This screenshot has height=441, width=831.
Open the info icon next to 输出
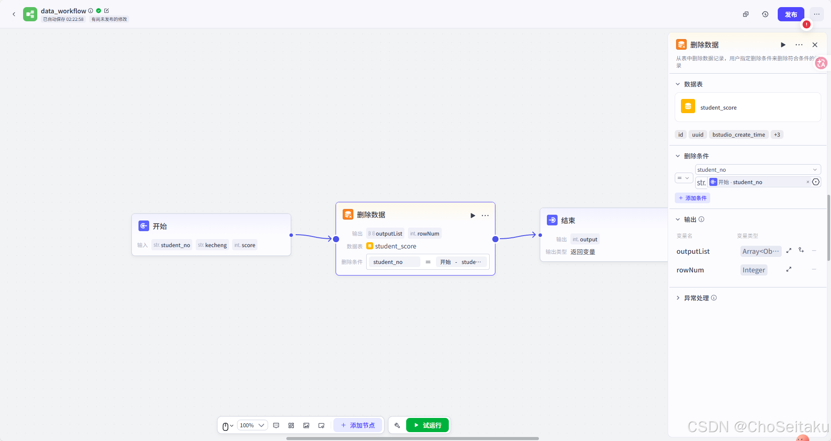701,219
